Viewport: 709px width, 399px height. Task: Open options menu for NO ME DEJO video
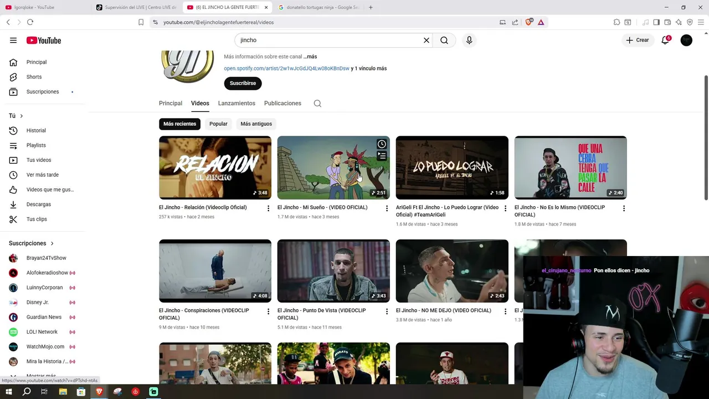click(x=505, y=311)
